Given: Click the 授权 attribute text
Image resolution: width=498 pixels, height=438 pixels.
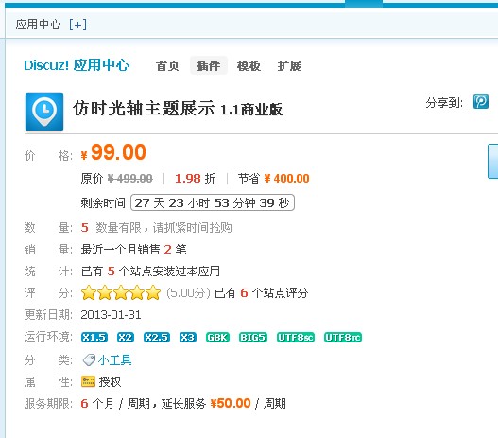Looking at the screenshot, I should 110,382.
